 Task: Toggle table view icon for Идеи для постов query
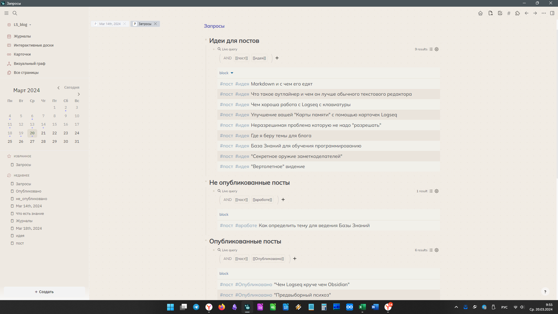coord(431,49)
